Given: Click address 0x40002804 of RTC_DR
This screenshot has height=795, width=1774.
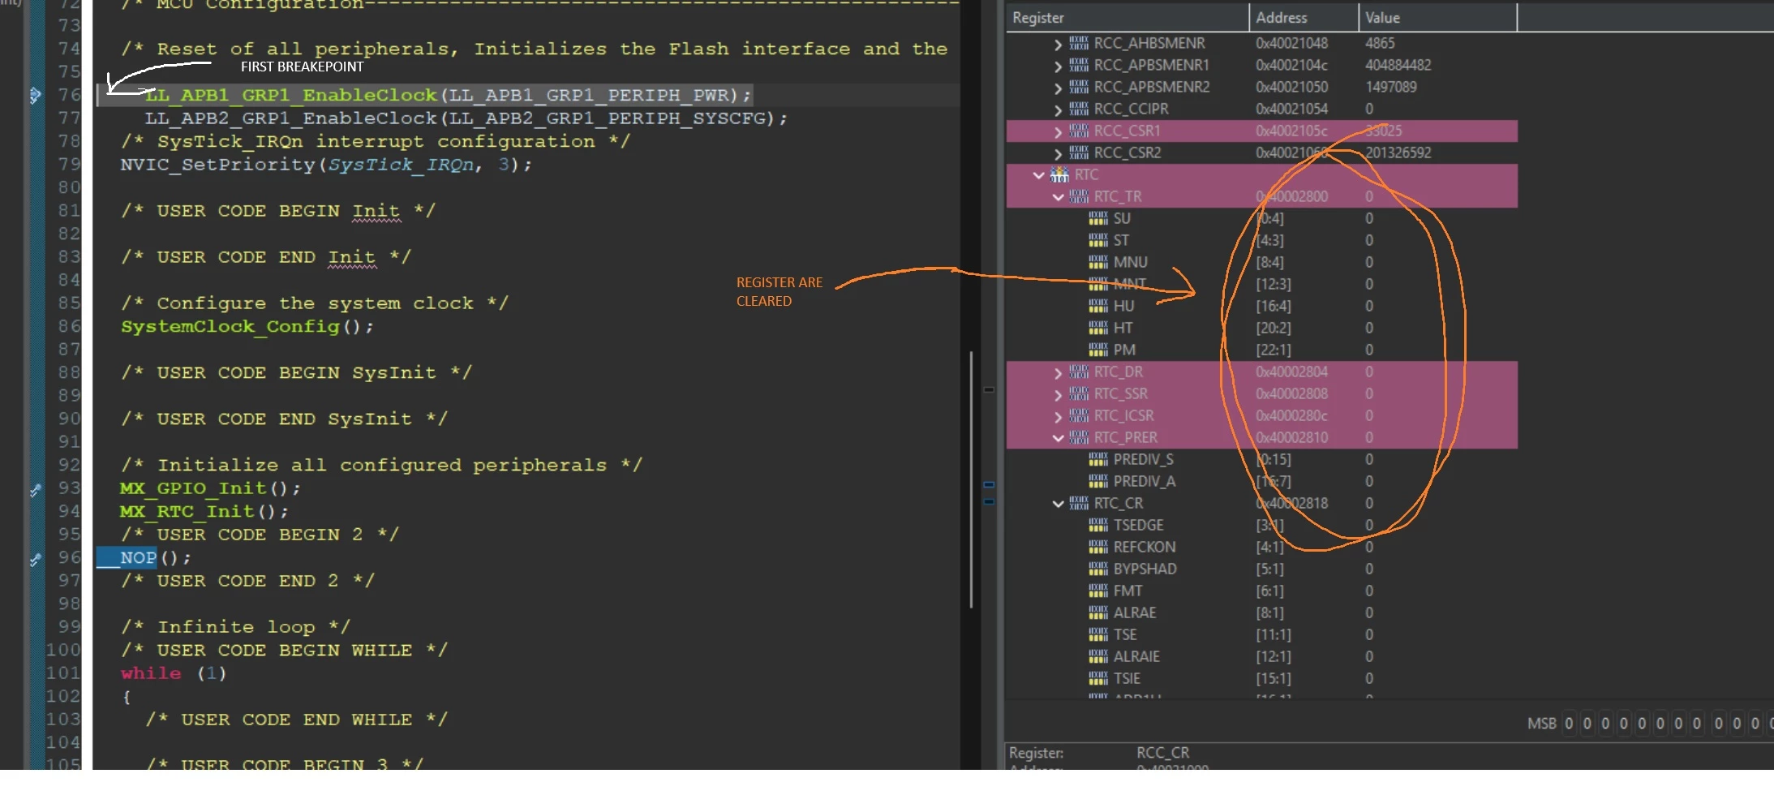Looking at the screenshot, I should 1291,372.
